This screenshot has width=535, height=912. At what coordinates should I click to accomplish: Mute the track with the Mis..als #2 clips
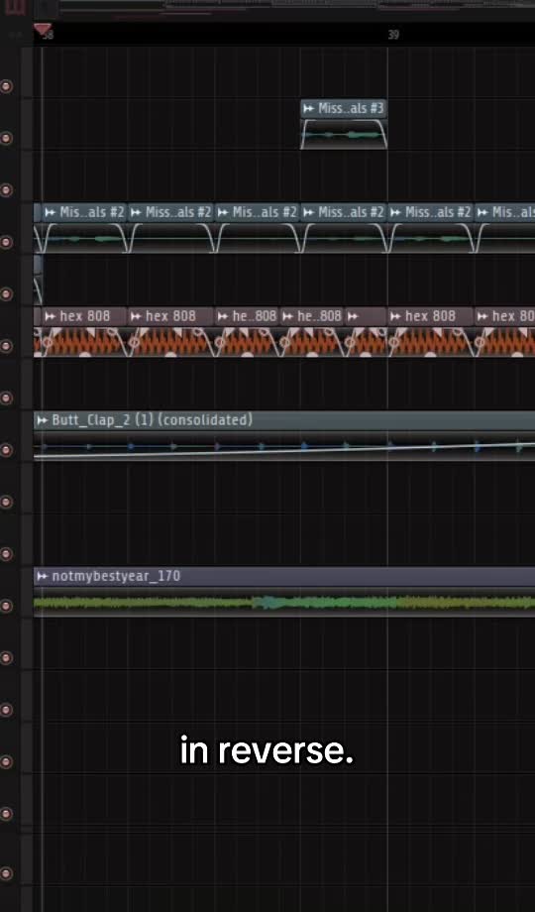click(x=6, y=242)
